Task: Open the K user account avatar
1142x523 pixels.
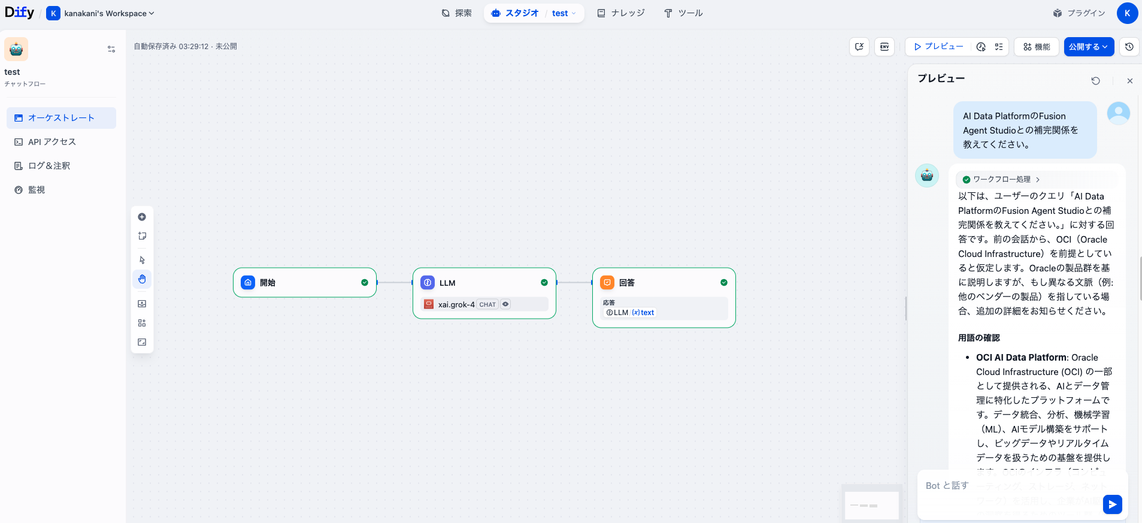Action: point(1128,13)
